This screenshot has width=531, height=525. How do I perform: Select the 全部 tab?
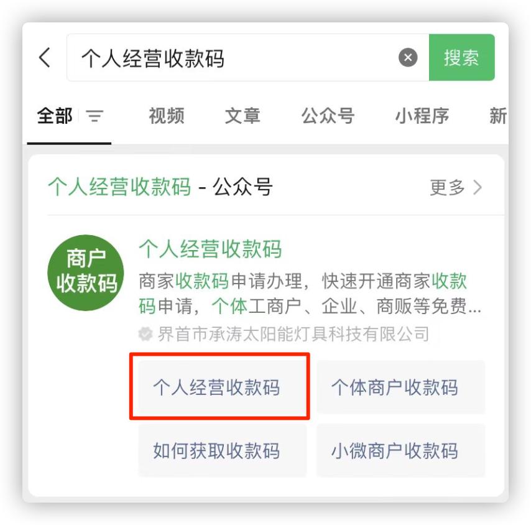point(55,116)
